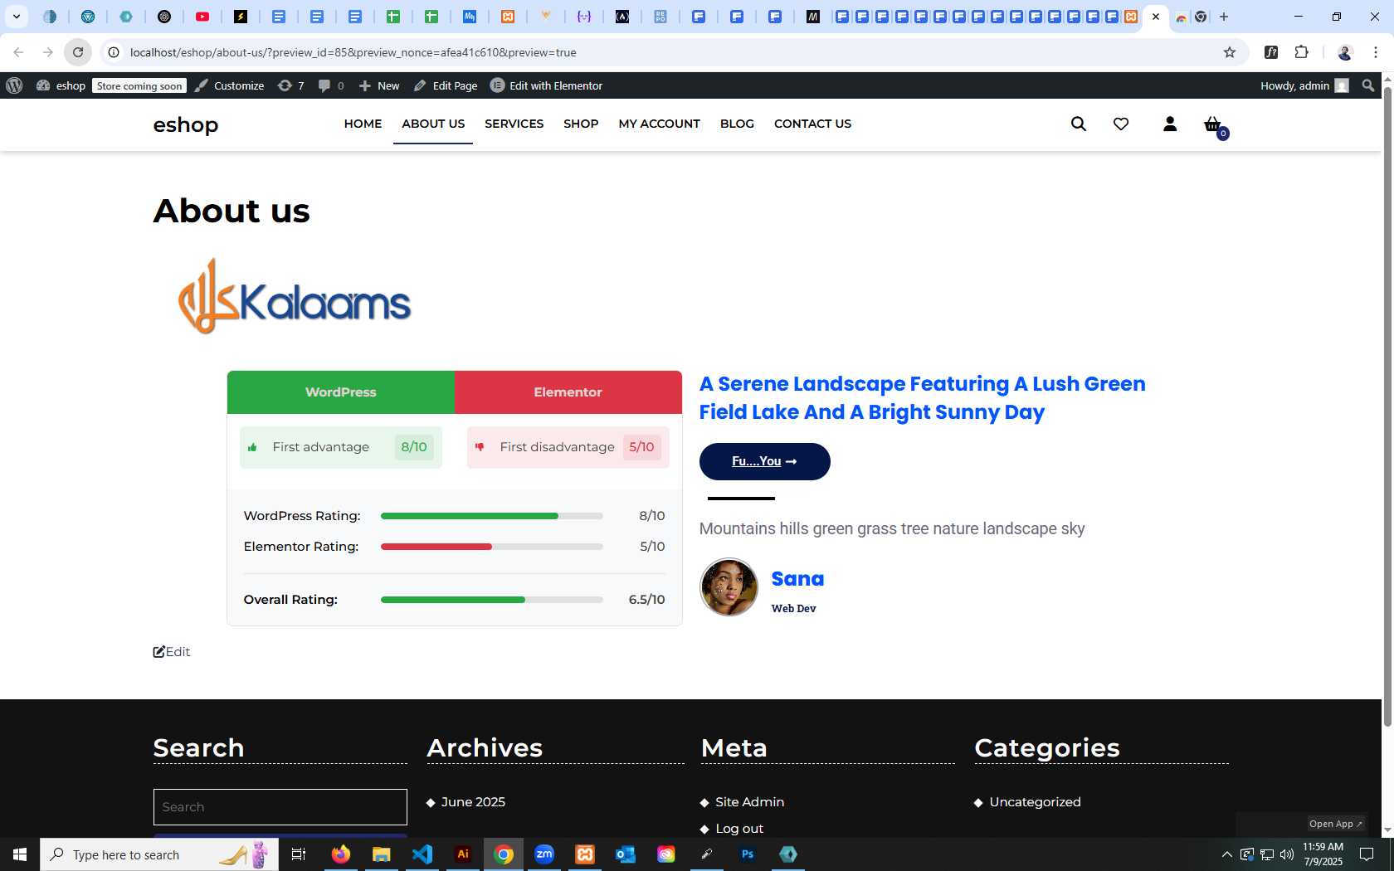Click the Edit link below content

tap(172, 652)
